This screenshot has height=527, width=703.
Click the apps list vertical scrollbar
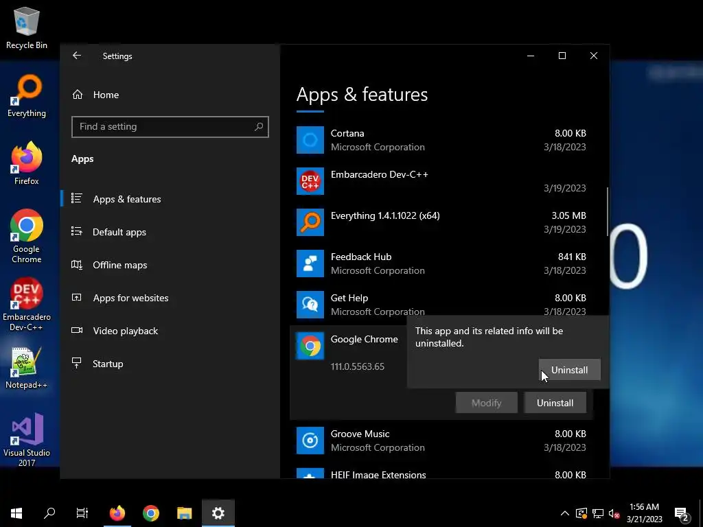coord(608,211)
